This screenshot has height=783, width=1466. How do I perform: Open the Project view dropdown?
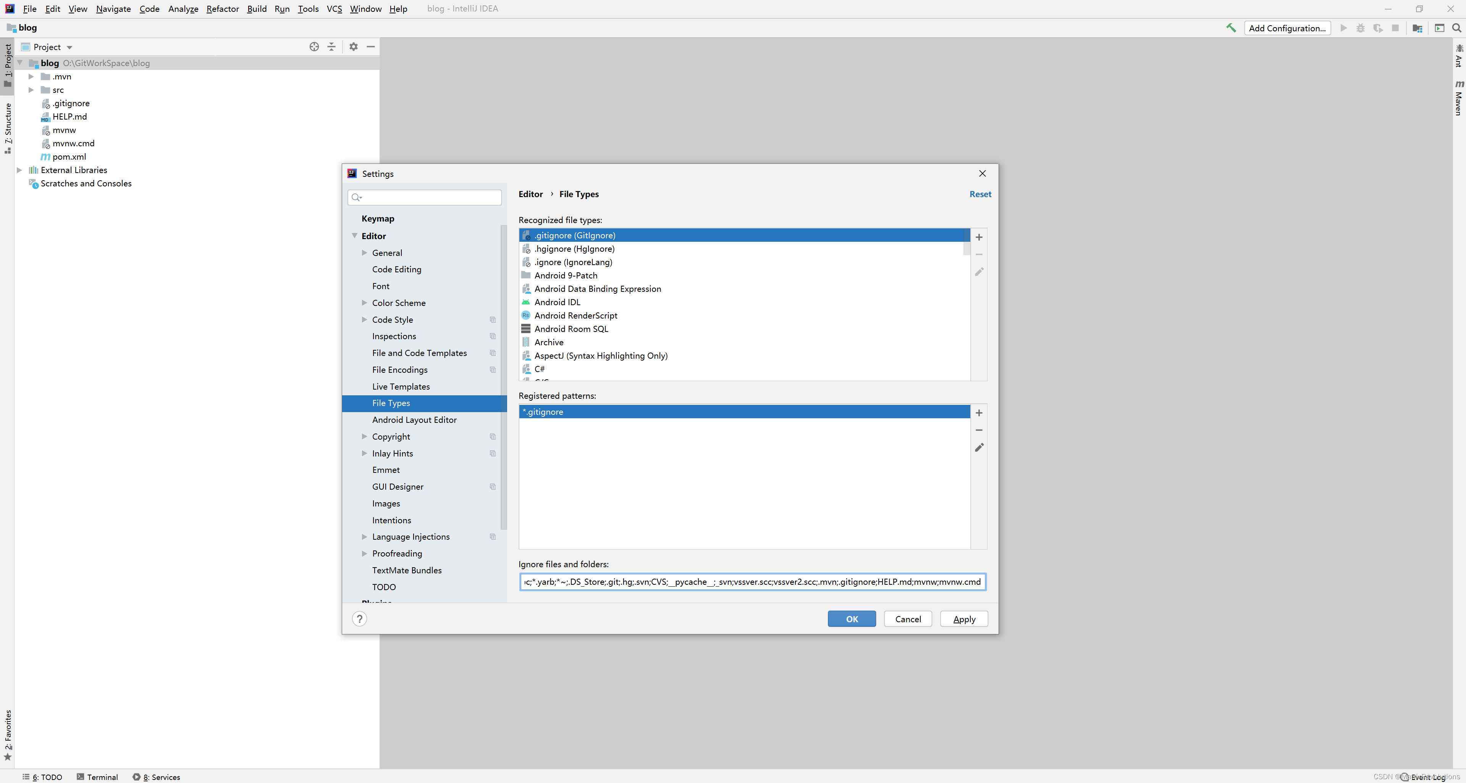click(70, 47)
